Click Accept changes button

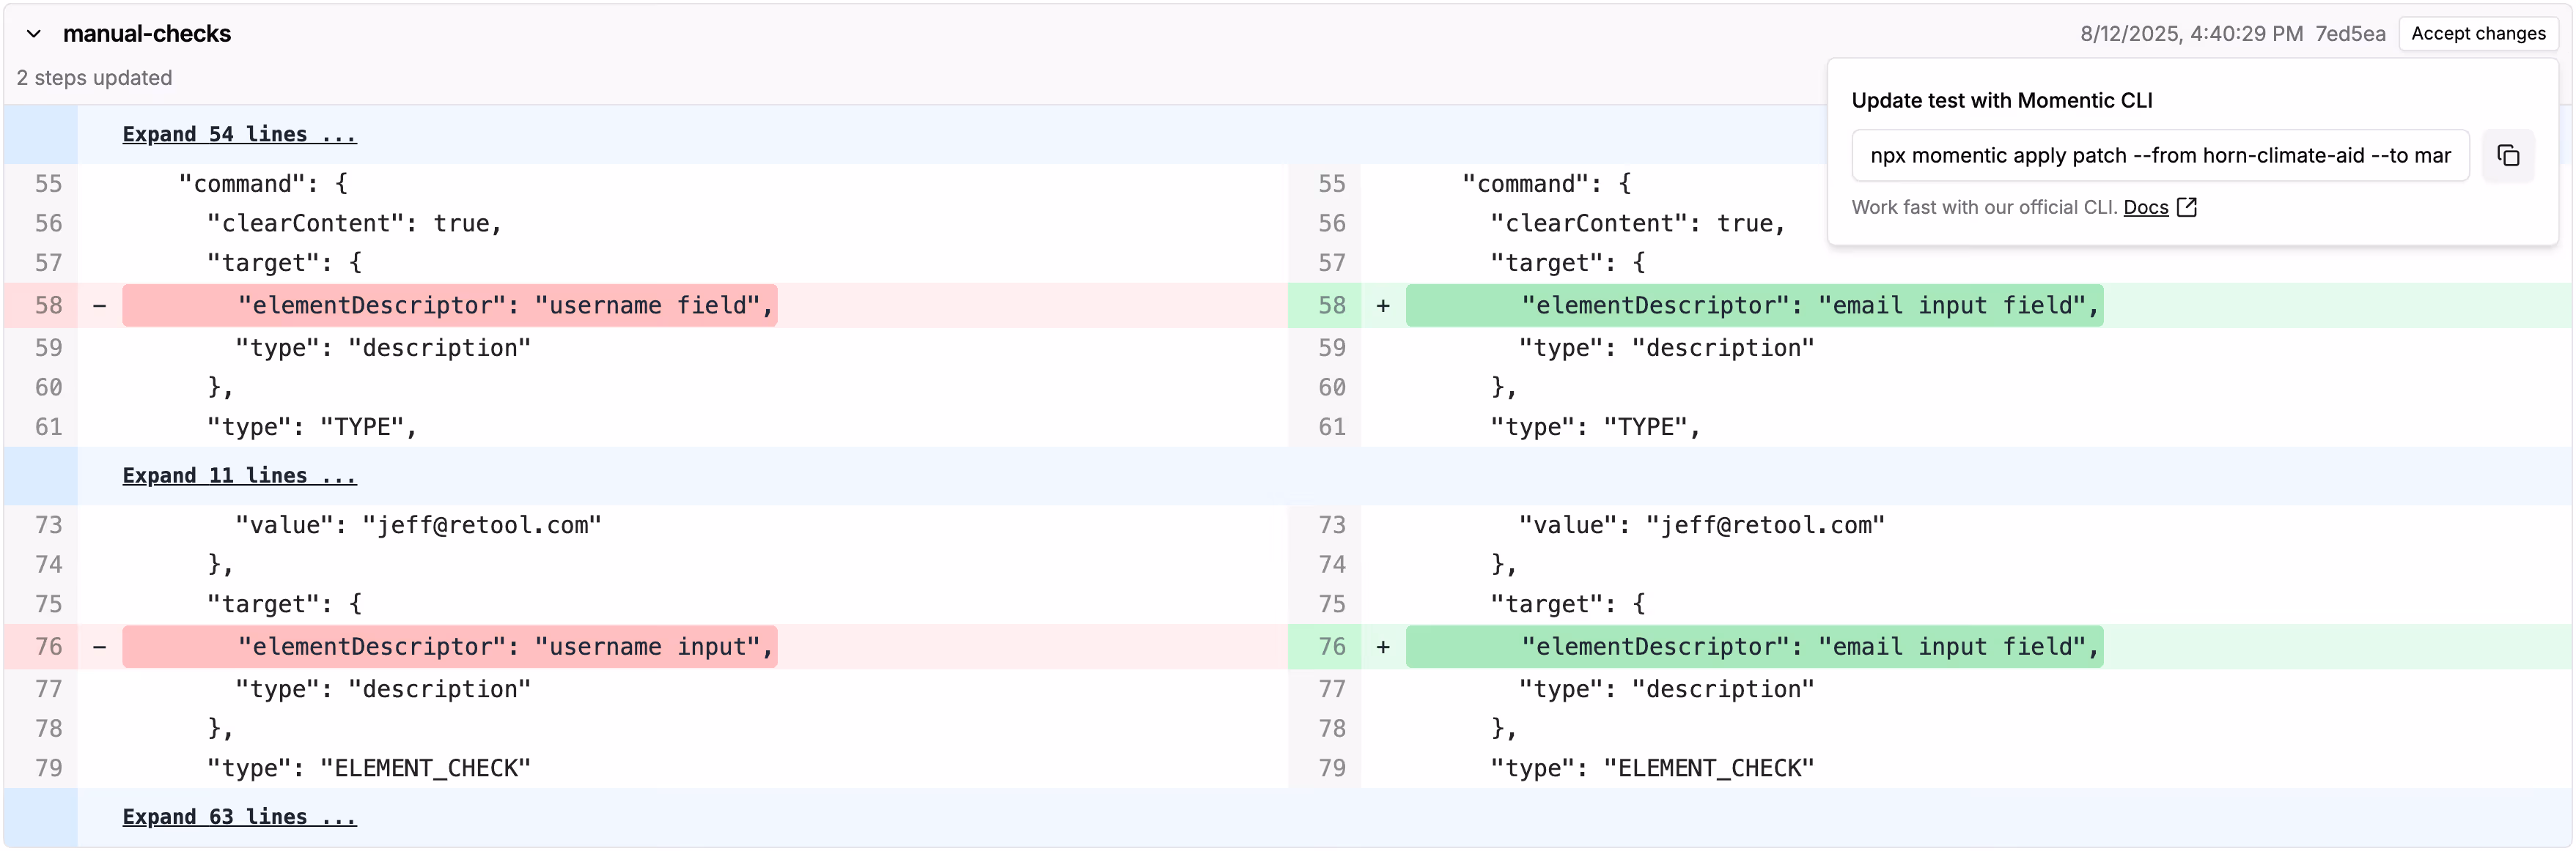[x=2477, y=34]
